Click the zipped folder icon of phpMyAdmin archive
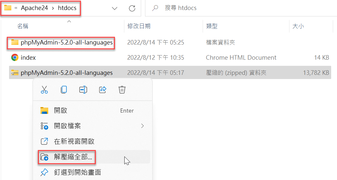Image resolution: width=337 pixels, height=180 pixels. tap(15, 73)
